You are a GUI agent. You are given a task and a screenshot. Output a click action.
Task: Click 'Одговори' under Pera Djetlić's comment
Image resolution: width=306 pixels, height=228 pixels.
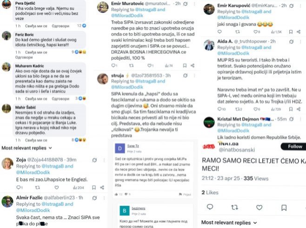pos(61,25)
